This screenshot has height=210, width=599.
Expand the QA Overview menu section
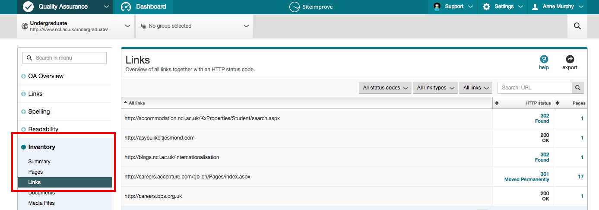24,76
